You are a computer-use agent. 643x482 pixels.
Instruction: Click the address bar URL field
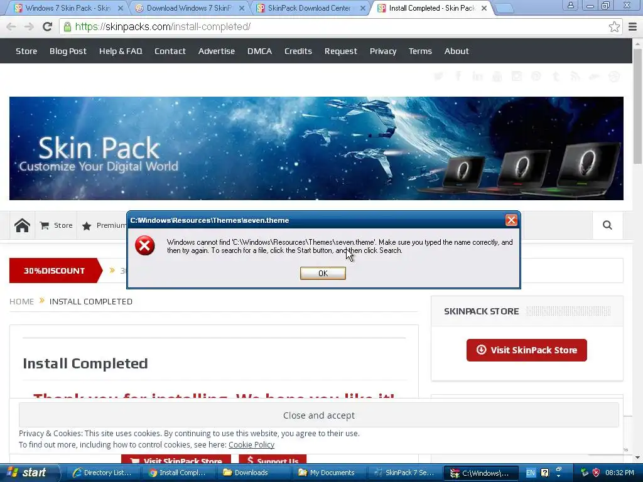pyautogui.click(x=340, y=26)
